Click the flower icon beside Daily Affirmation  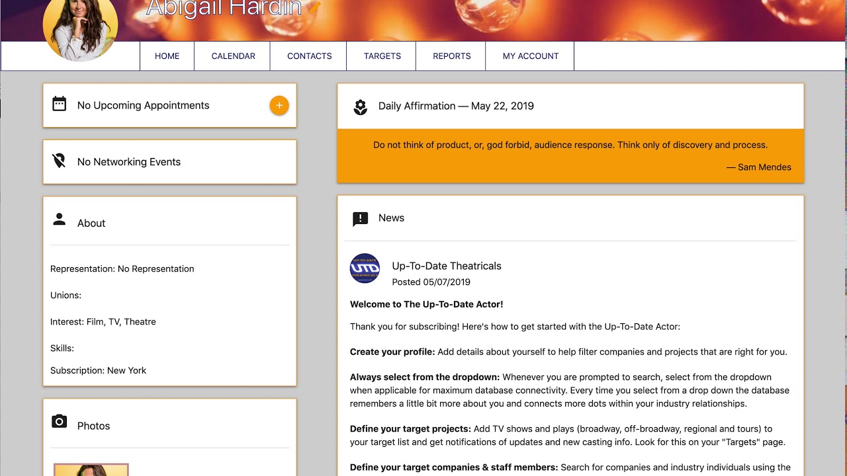pyautogui.click(x=360, y=107)
